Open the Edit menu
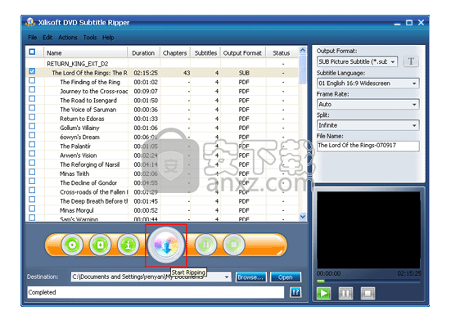This screenshot has height=324, width=460. click(x=47, y=38)
